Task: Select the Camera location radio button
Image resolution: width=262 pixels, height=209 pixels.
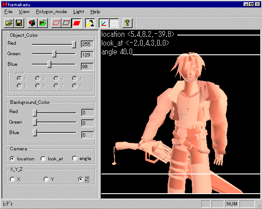Action: coord(12,159)
